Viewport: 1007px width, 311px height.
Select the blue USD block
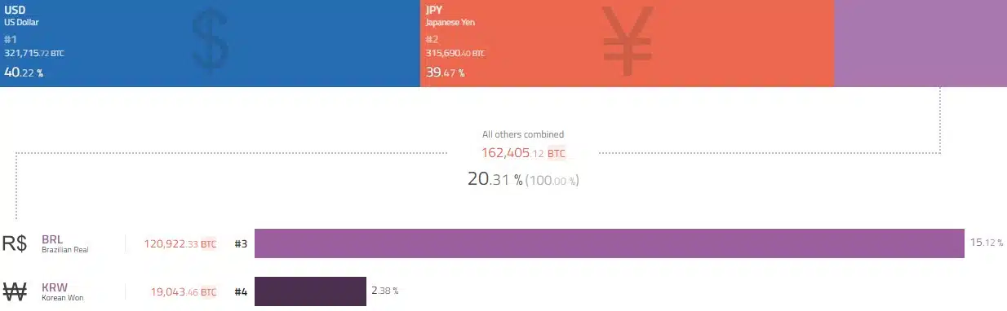(210, 43)
